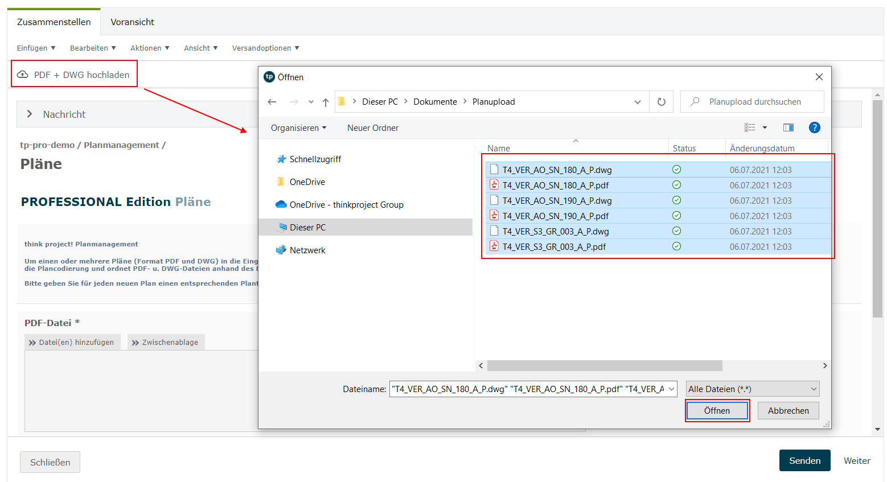887x482 pixels.
Task: Toggle the preview pane icon
Action: coord(788,127)
